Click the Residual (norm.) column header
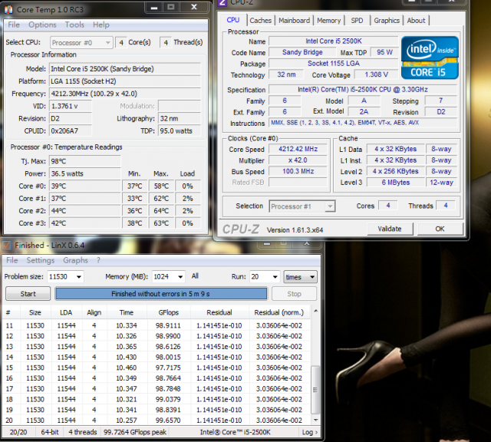Image resolution: width=491 pixels, height=442 pixels. [x=279, y=312]
